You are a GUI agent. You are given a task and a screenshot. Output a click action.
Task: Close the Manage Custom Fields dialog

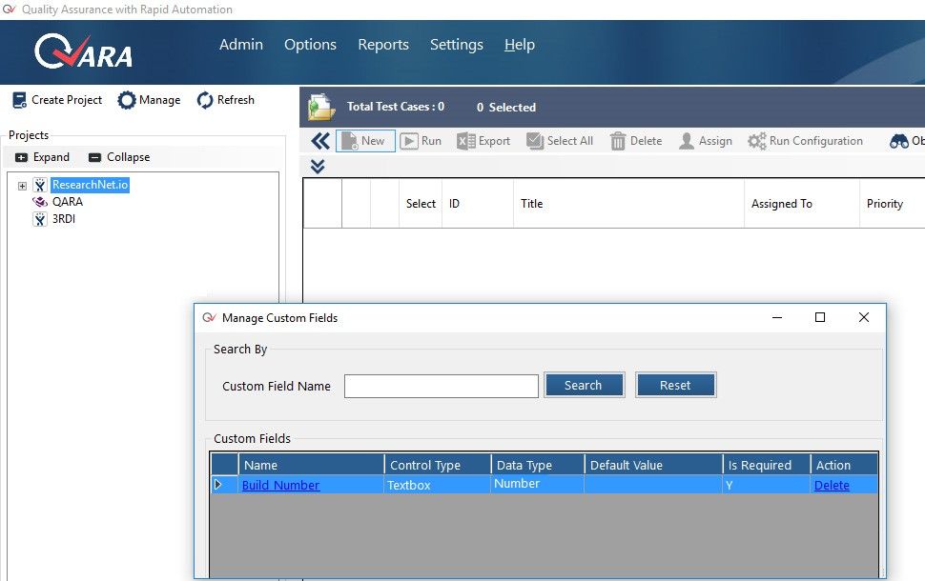864,317
